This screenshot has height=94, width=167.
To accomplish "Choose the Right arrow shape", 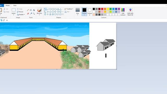I will 55,12.
